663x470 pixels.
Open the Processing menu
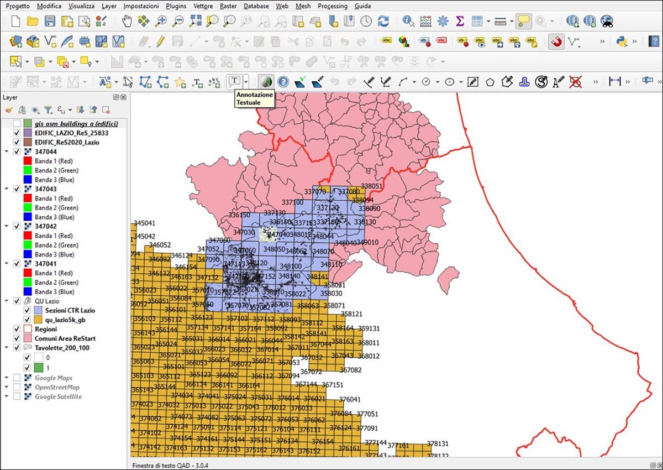[x=333, y=6]
